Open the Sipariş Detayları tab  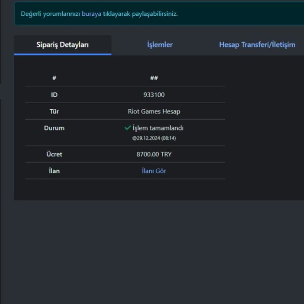[x=63, y=45]
